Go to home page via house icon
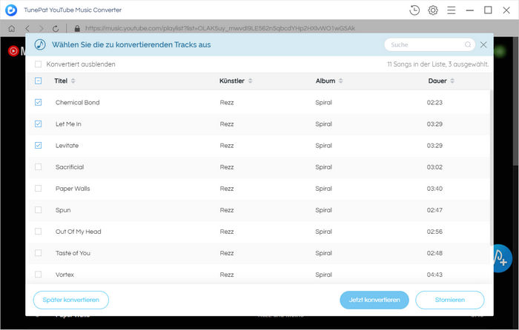Image resolution: width=519 pixels, height=330 pixels. click(x=12, y=28)
